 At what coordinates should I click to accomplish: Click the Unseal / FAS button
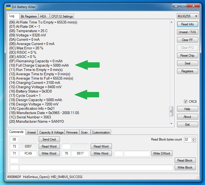(187, 32)
